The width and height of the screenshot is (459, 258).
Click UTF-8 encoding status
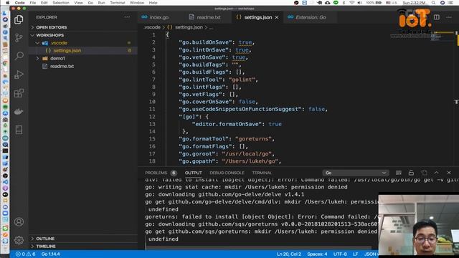coord(340,254)
